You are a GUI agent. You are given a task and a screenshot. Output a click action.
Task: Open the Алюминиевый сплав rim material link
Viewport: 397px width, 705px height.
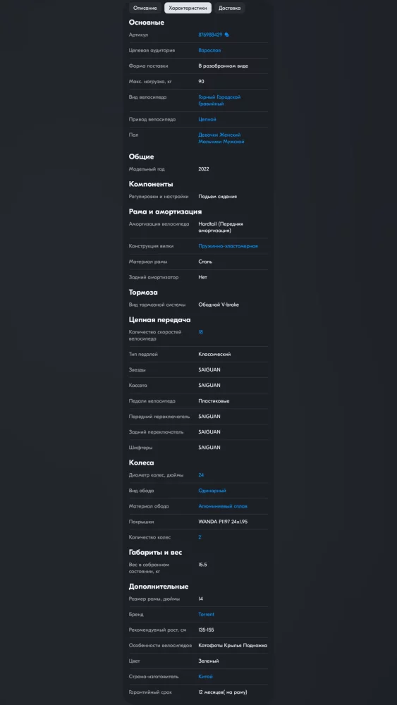click(x=223, y=506)
